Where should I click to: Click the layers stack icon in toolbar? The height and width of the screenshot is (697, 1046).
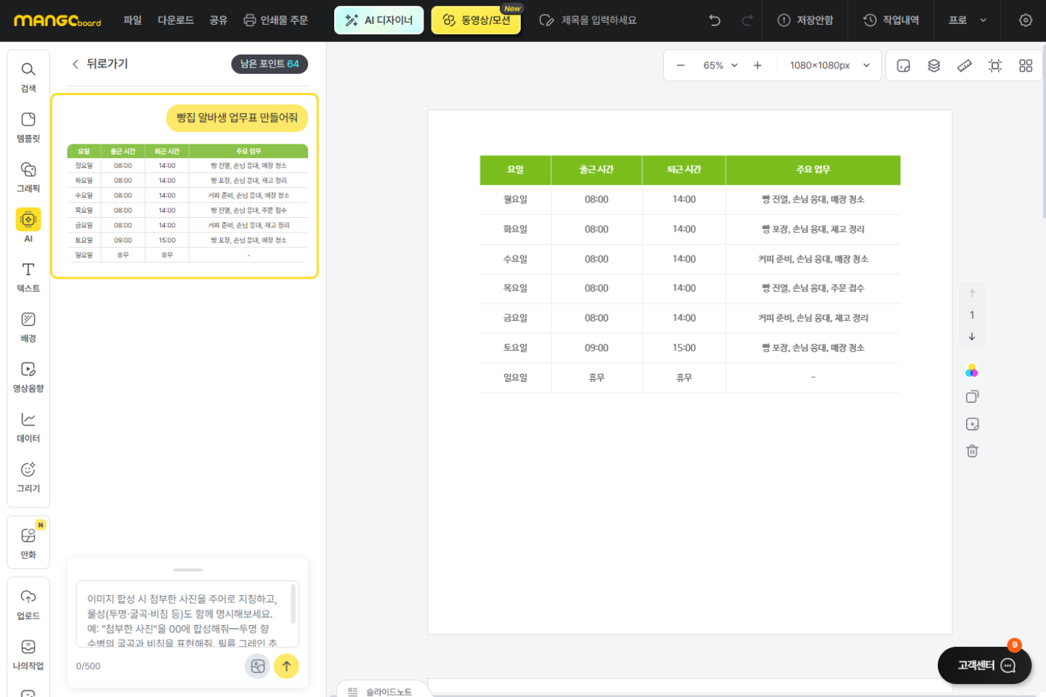pos(934,65)
